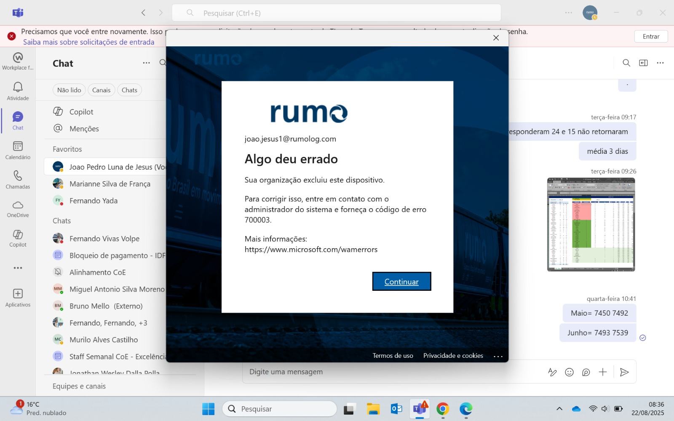Image resolution: width=674 pixels, height=421 pixels.
Task: Open group chat Fernando, Fernando, +3
Action: pos(105,323)
